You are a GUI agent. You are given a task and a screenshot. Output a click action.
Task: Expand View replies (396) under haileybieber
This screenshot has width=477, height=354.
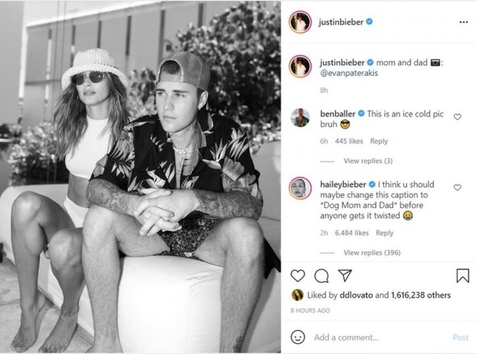[x=372, y=253]
